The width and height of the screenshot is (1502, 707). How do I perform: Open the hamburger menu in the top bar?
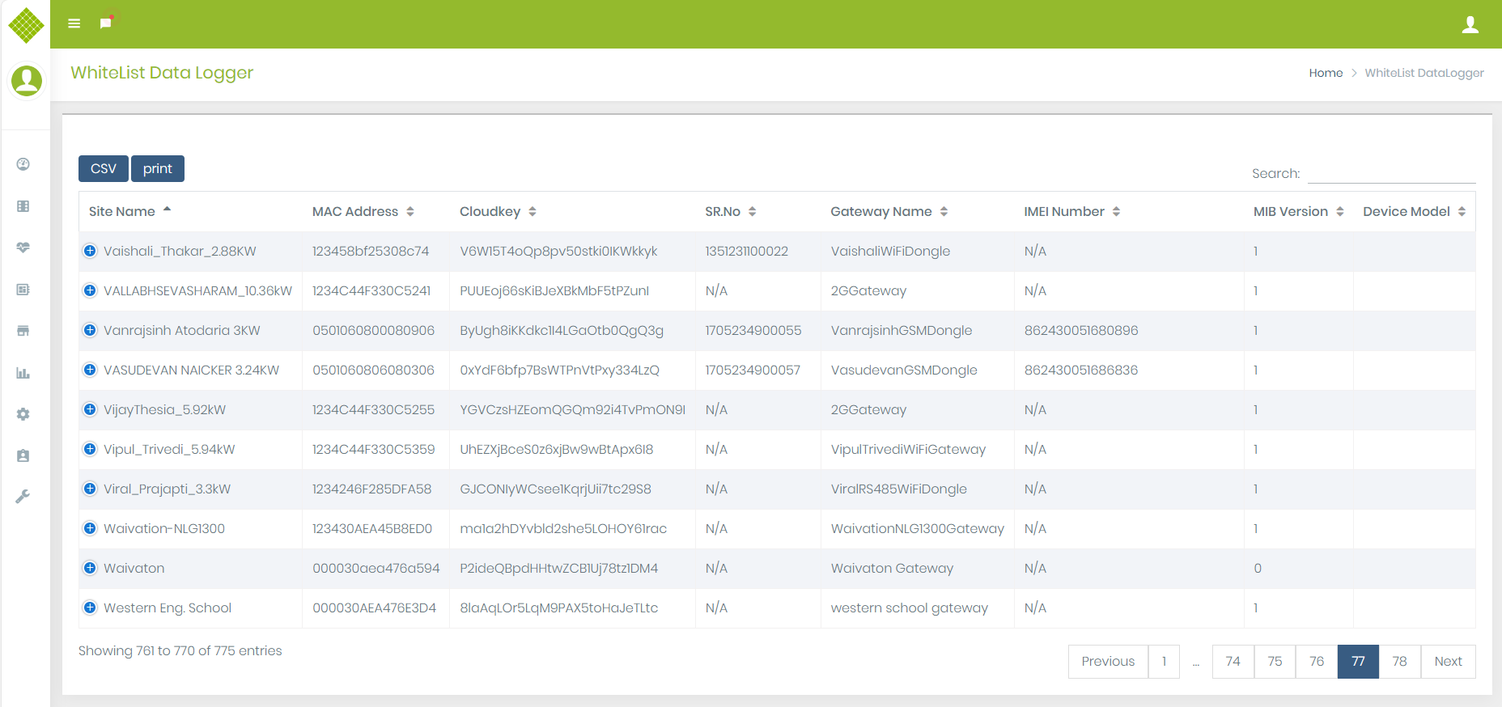74,23
